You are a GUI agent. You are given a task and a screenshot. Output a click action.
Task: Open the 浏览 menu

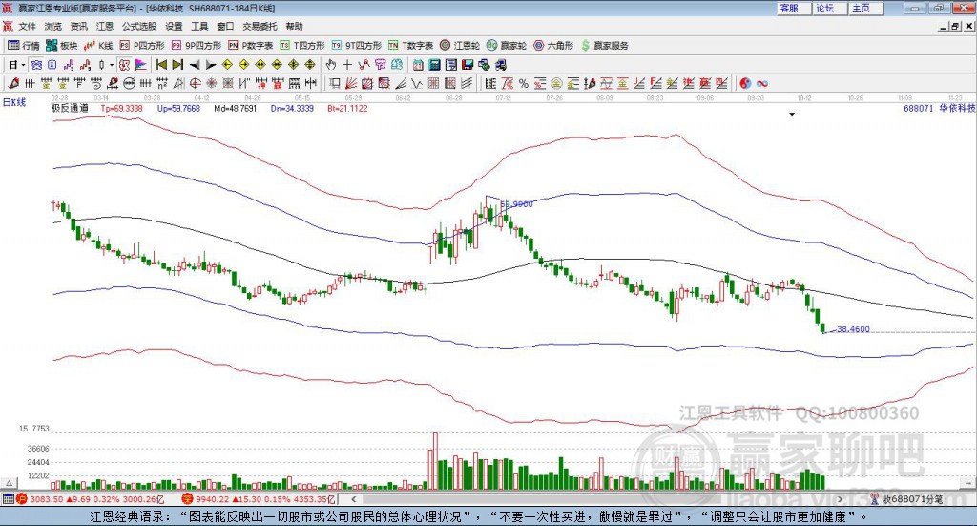click(53, 26)
